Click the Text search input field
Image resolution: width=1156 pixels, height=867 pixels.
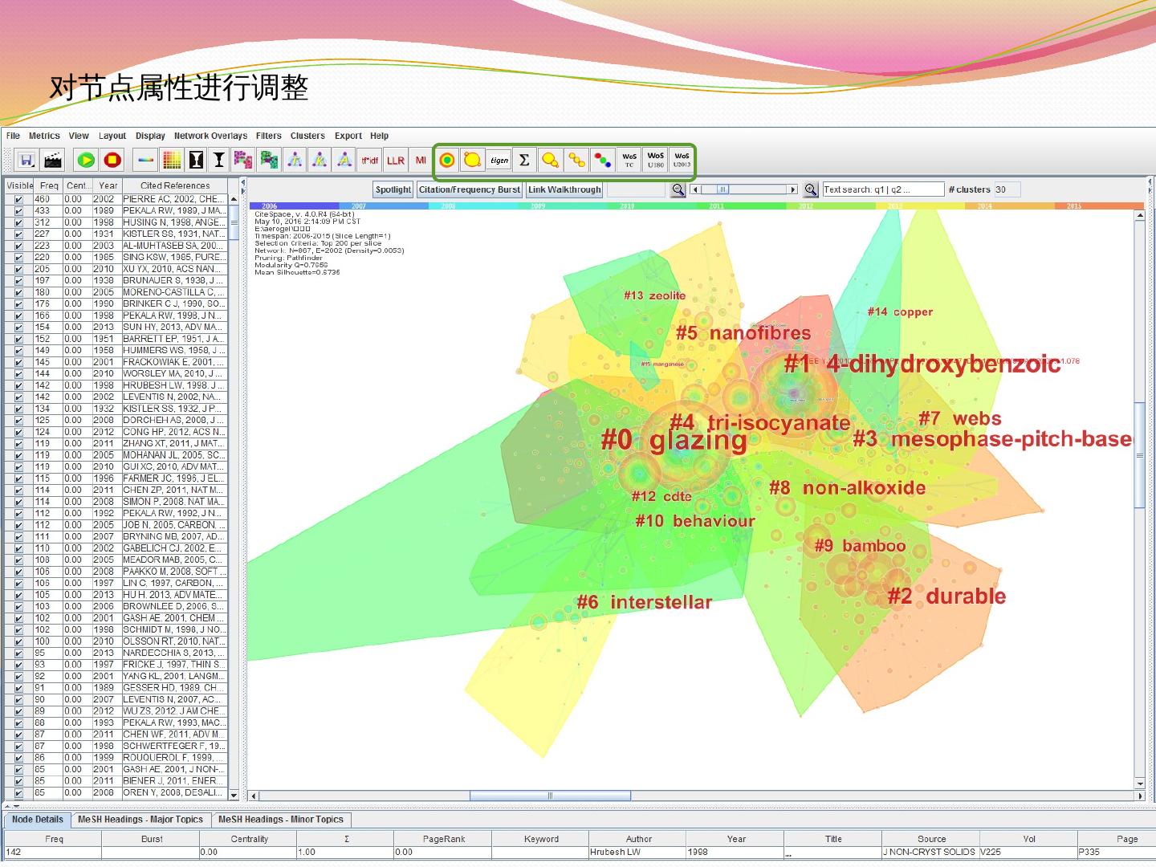click(883, 189)
